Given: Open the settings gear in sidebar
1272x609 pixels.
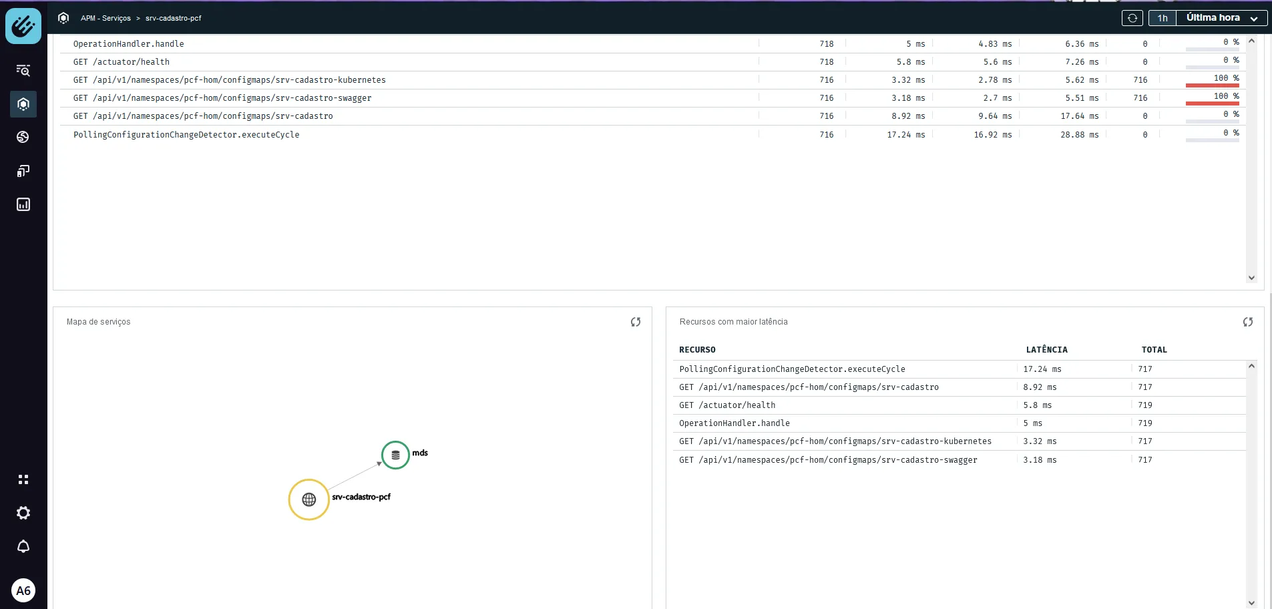Looking at the screenshot, I should coord(23,513).
